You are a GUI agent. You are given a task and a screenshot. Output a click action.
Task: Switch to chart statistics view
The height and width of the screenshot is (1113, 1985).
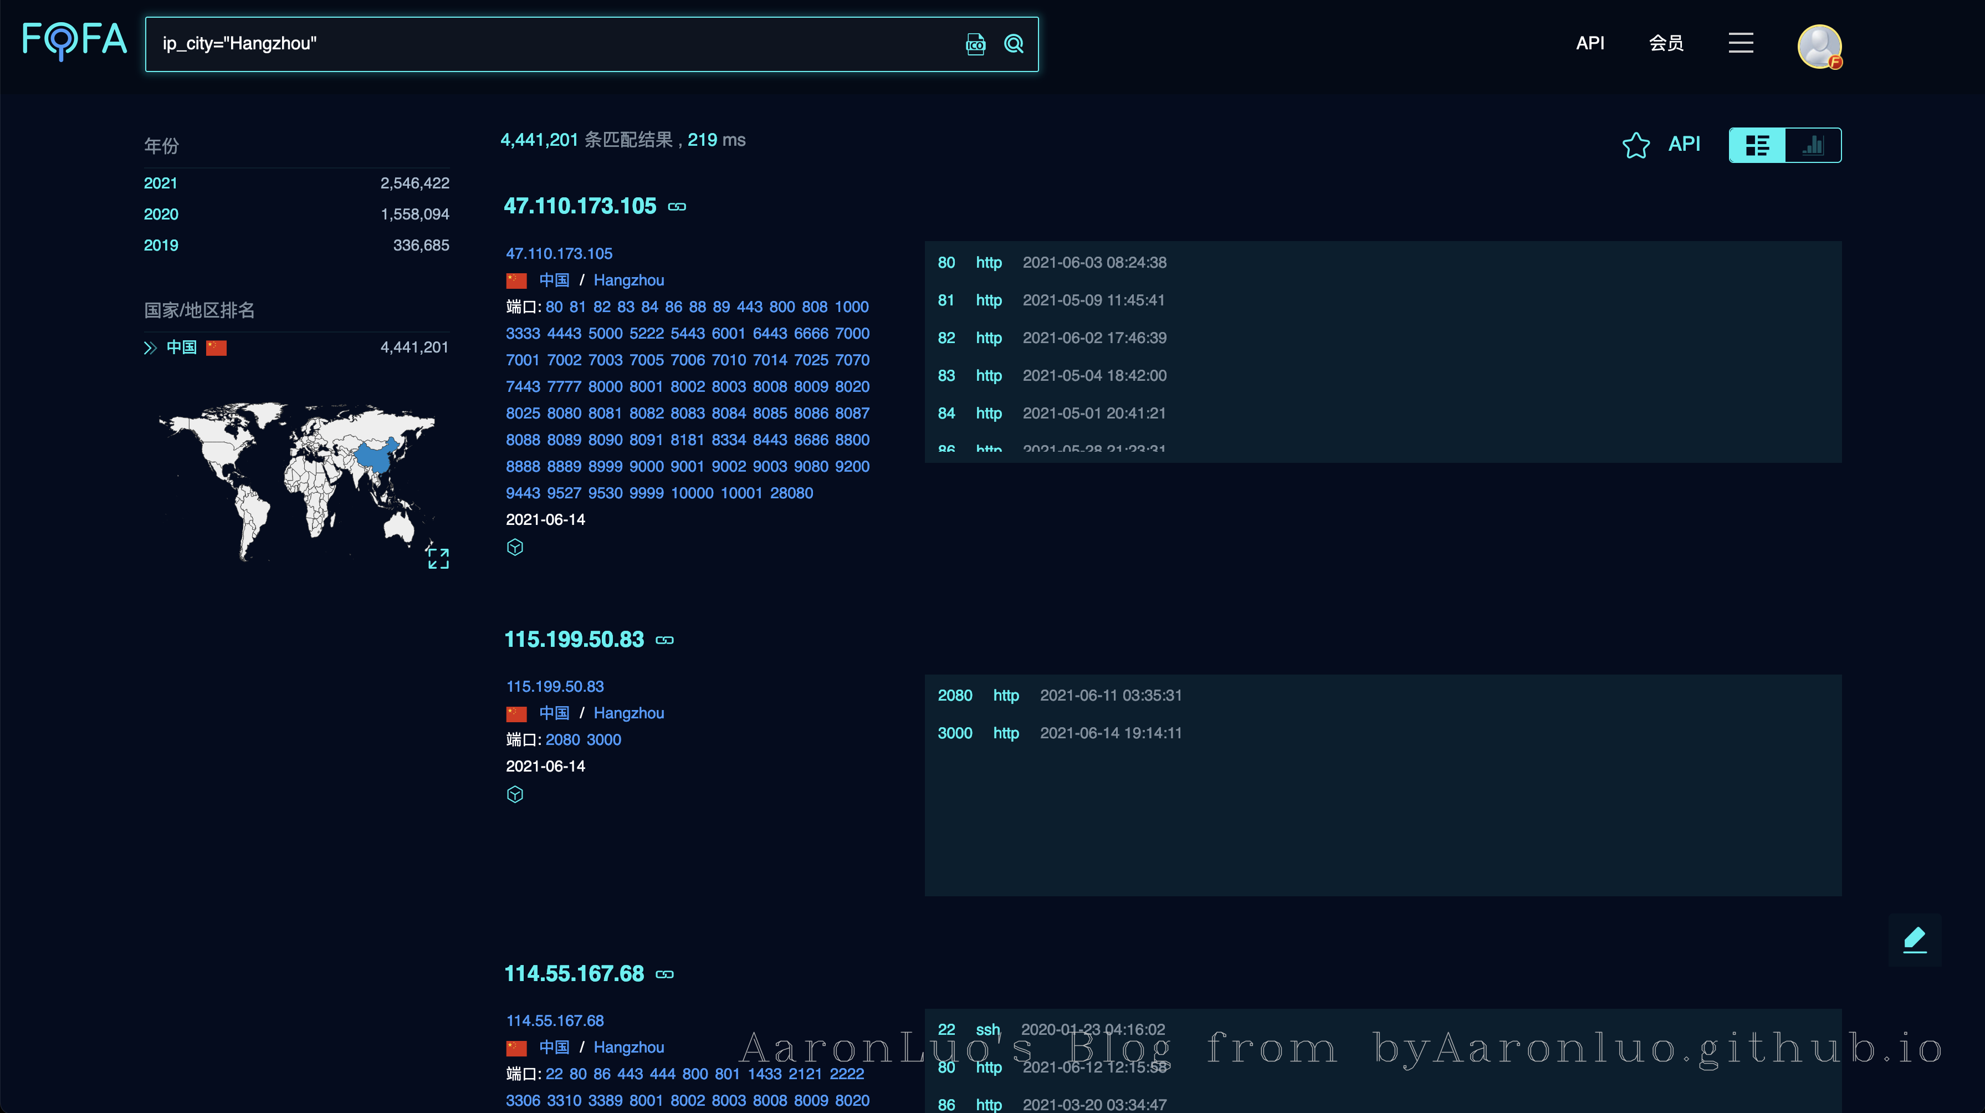(x=1813, y=145)
